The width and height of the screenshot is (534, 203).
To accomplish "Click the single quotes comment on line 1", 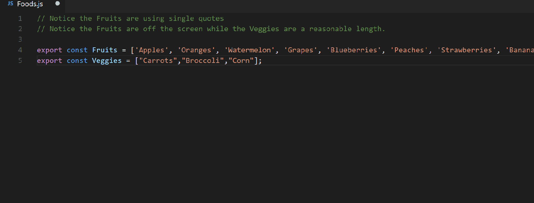I will pos(130,19).
